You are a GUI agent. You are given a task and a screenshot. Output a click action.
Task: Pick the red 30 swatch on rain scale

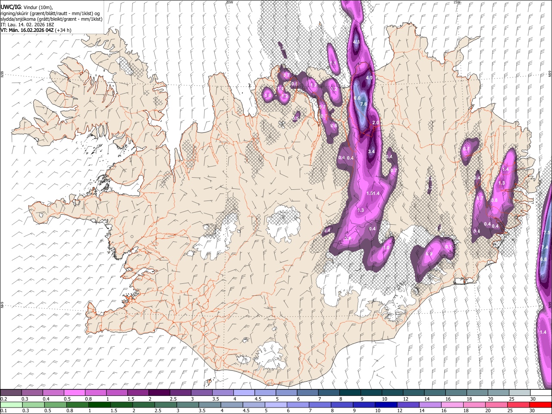pos(539,405)
